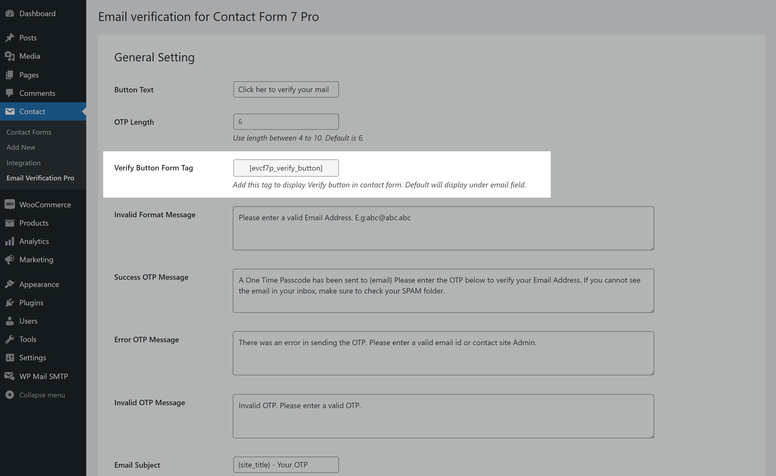This screenshot has height=476, width=776.
Task: Click the Dashboard gauge icon
Action: 10,13
